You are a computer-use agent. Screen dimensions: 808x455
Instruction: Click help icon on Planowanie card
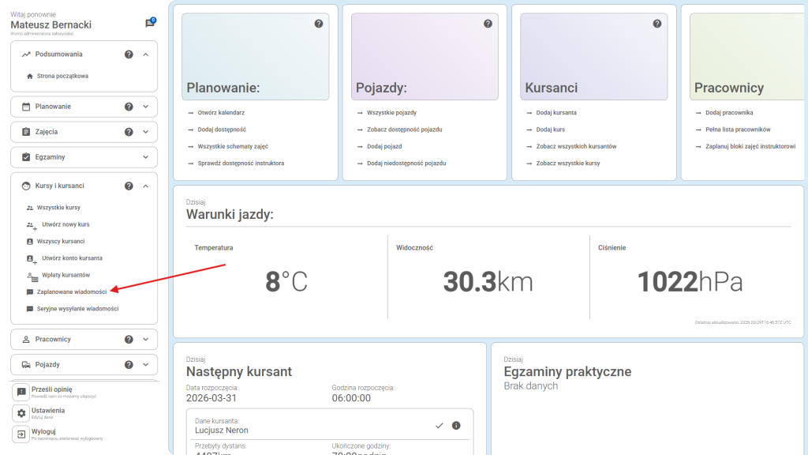(x=319, y=24)
